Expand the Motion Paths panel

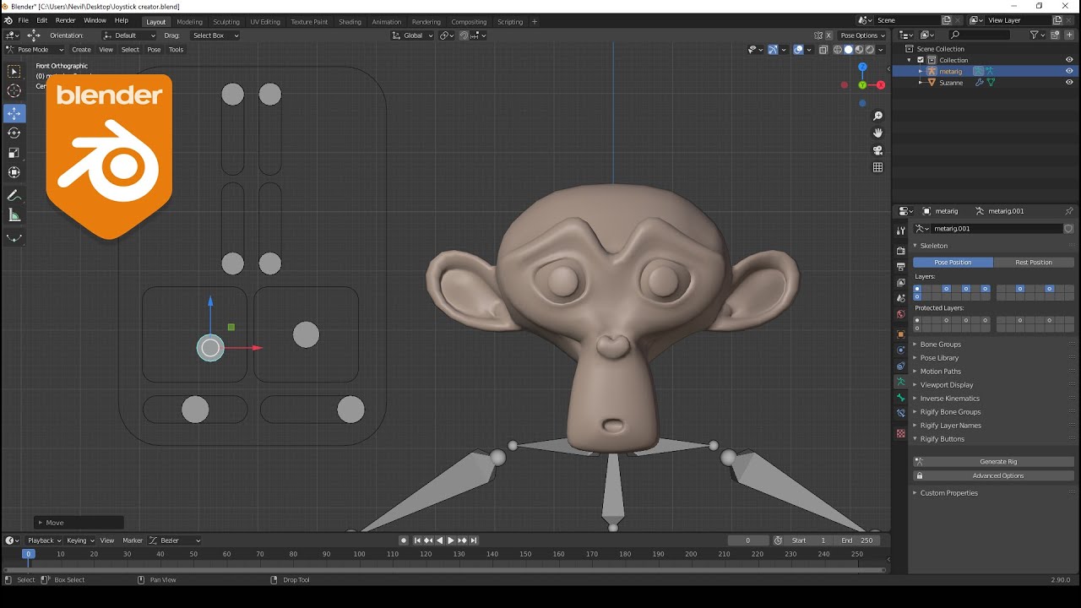click(940, 372)
